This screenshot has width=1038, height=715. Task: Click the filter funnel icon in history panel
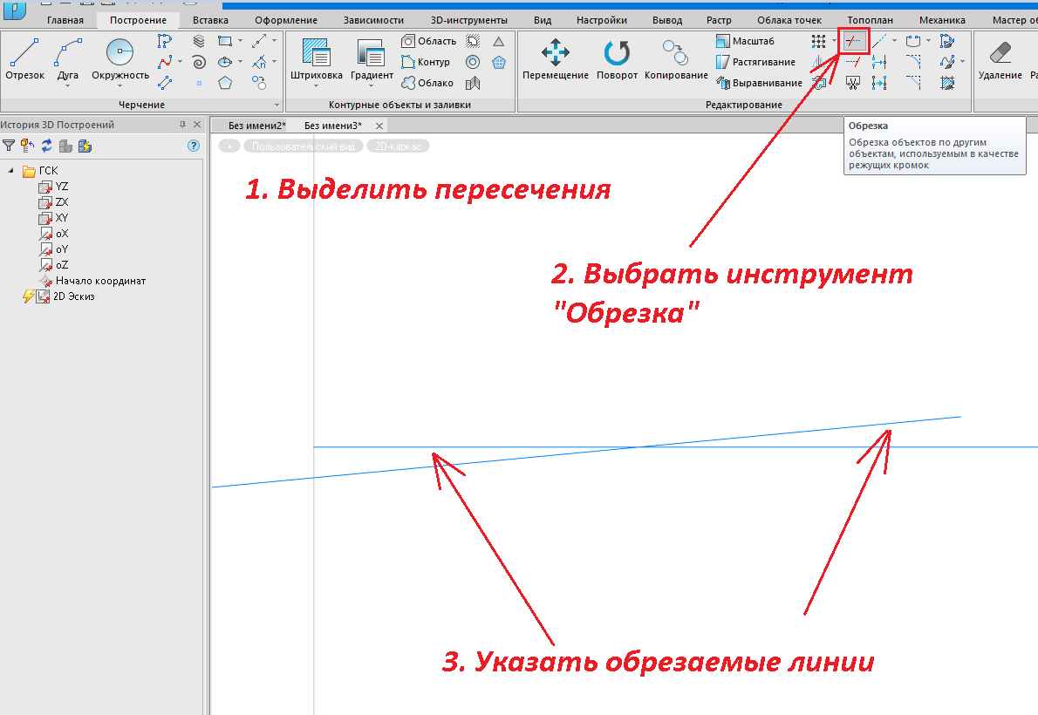pyautogui.click(x=9, y=146)
